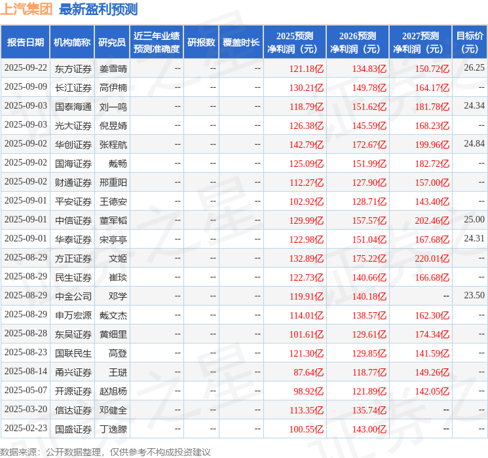
Task: Select the 平安证券 institution cell
Action: point(73,202)
